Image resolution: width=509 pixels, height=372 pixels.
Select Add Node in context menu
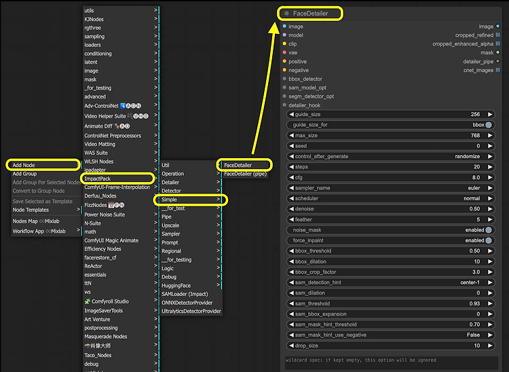pos(43,165)
